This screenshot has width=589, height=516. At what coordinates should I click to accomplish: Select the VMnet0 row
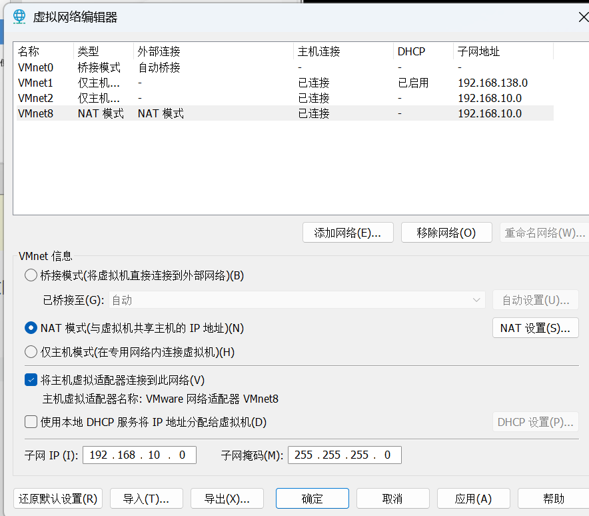[285, 67]
